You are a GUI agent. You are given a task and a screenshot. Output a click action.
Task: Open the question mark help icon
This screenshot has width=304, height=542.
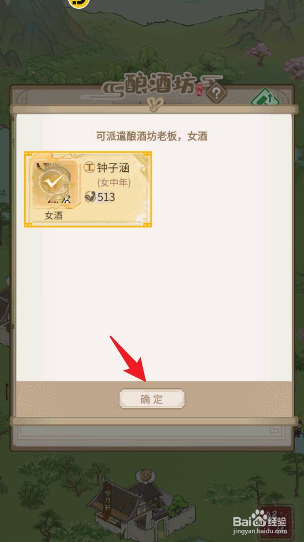[217, 93]
